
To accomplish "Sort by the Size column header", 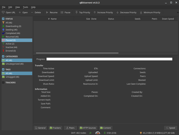I will tap(82, 19).
